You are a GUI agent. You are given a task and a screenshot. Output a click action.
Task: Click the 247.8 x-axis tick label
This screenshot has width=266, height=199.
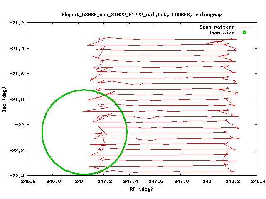coord(181,181)
